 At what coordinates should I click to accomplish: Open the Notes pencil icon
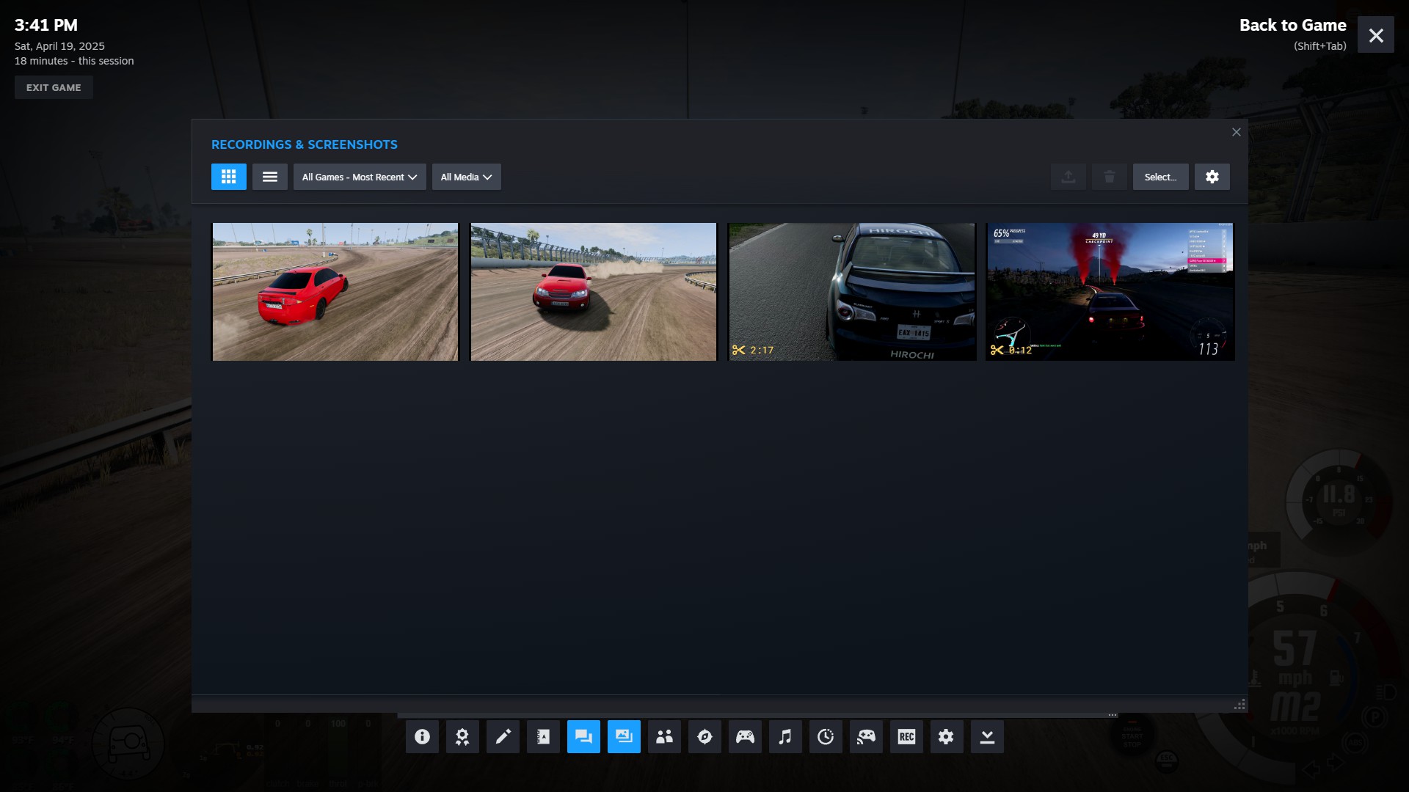tap(503, 736)
